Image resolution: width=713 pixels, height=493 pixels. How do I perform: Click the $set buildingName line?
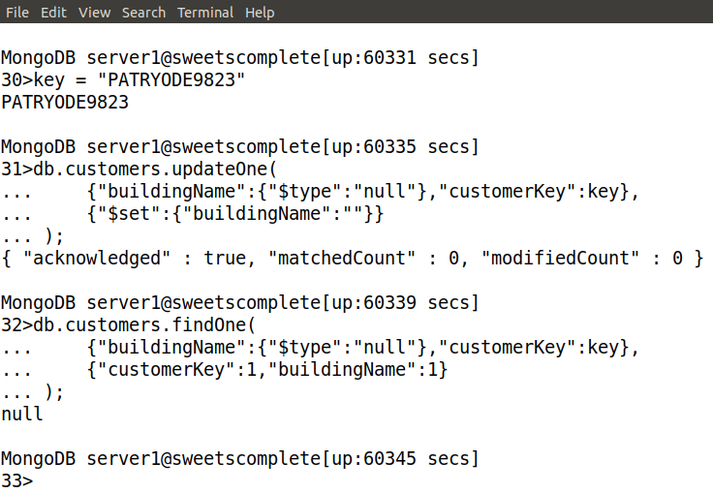(x=232, y=214)
